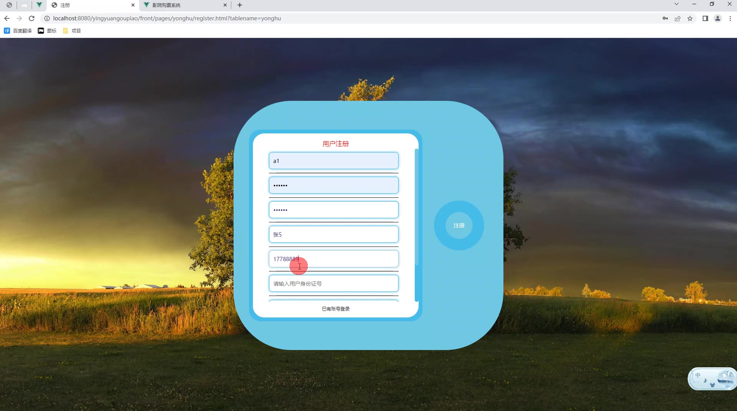
Task: Open the 项目 bookmarks folder
Action: [72, 31]
